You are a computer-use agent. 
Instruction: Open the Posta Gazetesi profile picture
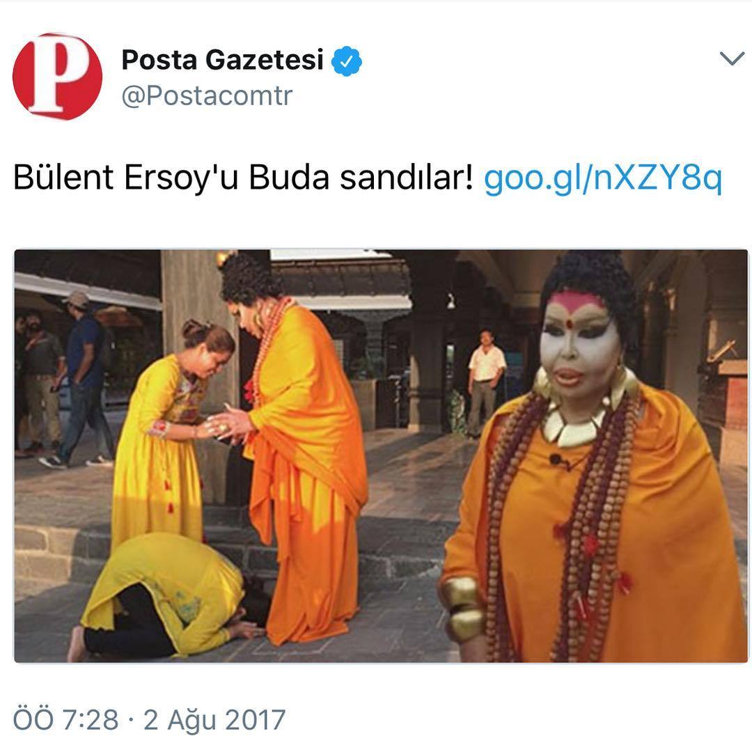pyautogui.click(x=57, y=77)
